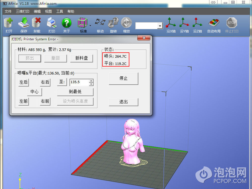Increase platform height with the up spinner arrow
The image size is (252, 189).
tap(91, 81)
